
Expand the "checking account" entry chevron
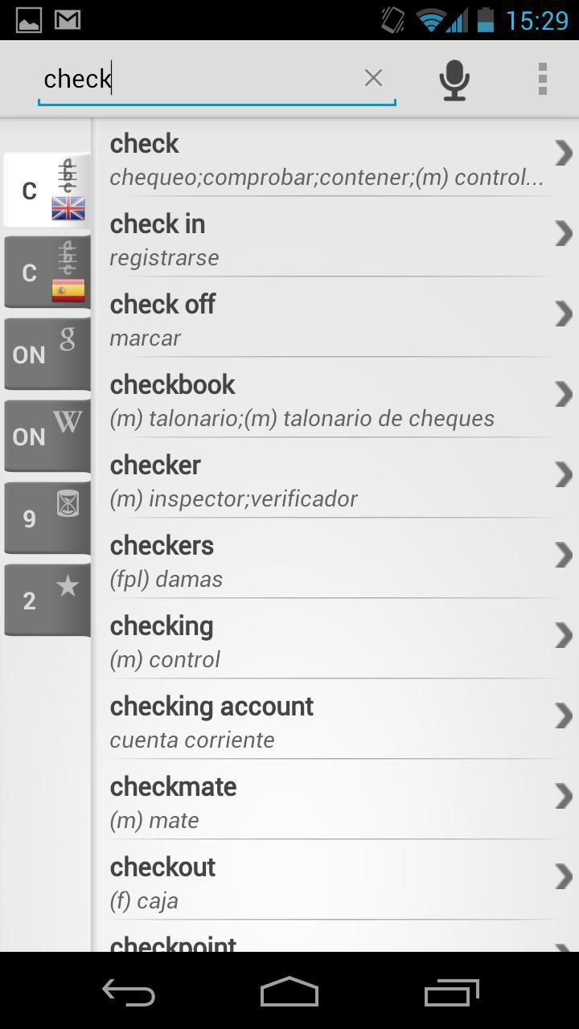point(562,715)
